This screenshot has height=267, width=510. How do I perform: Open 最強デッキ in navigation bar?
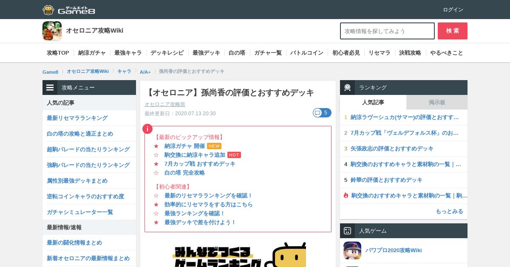tap(206, 53)
